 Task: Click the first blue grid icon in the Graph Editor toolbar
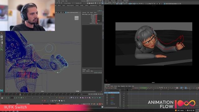coord(181,88)
